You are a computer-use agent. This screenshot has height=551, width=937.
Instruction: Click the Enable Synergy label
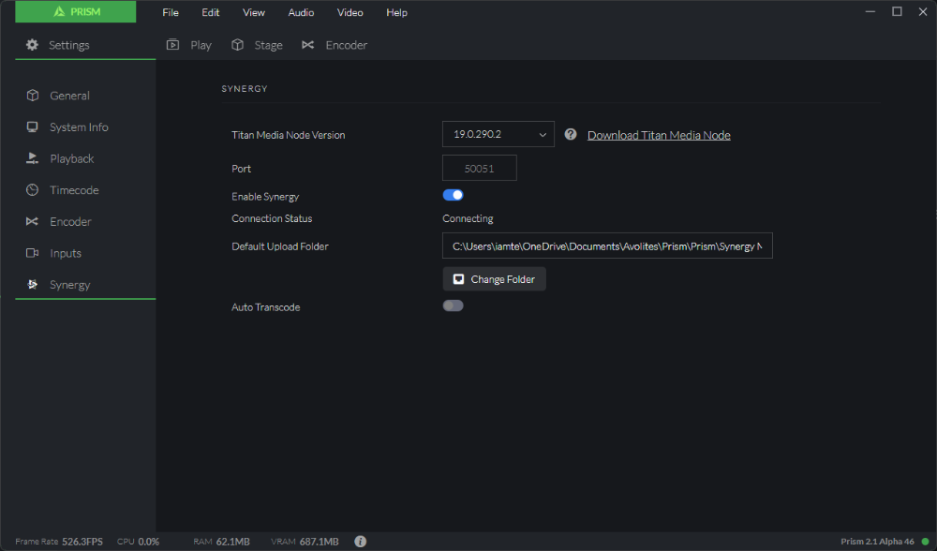click(x=265, y=197)
